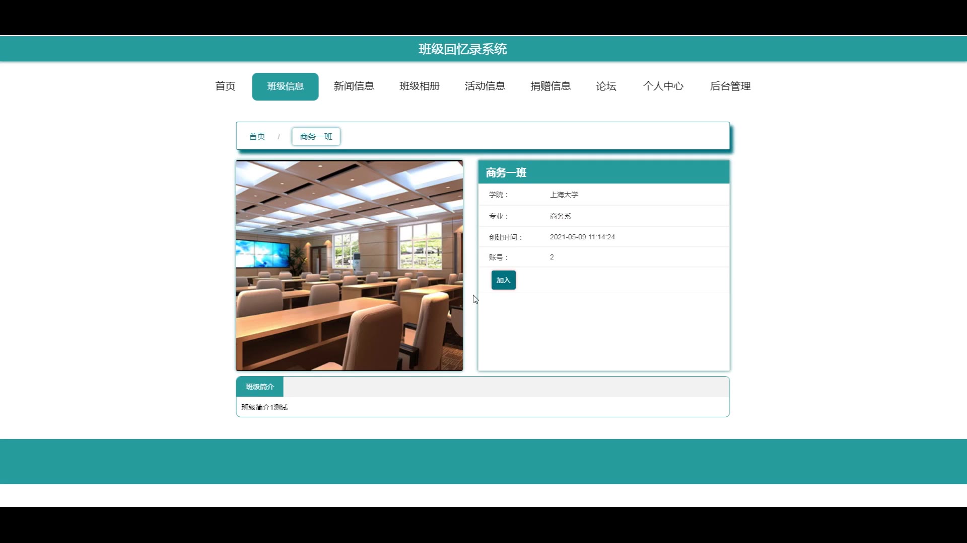The width and height of the screenshot is (967, 543).
Task: Click the 商务一班 panel header
Action: [506, 172]
